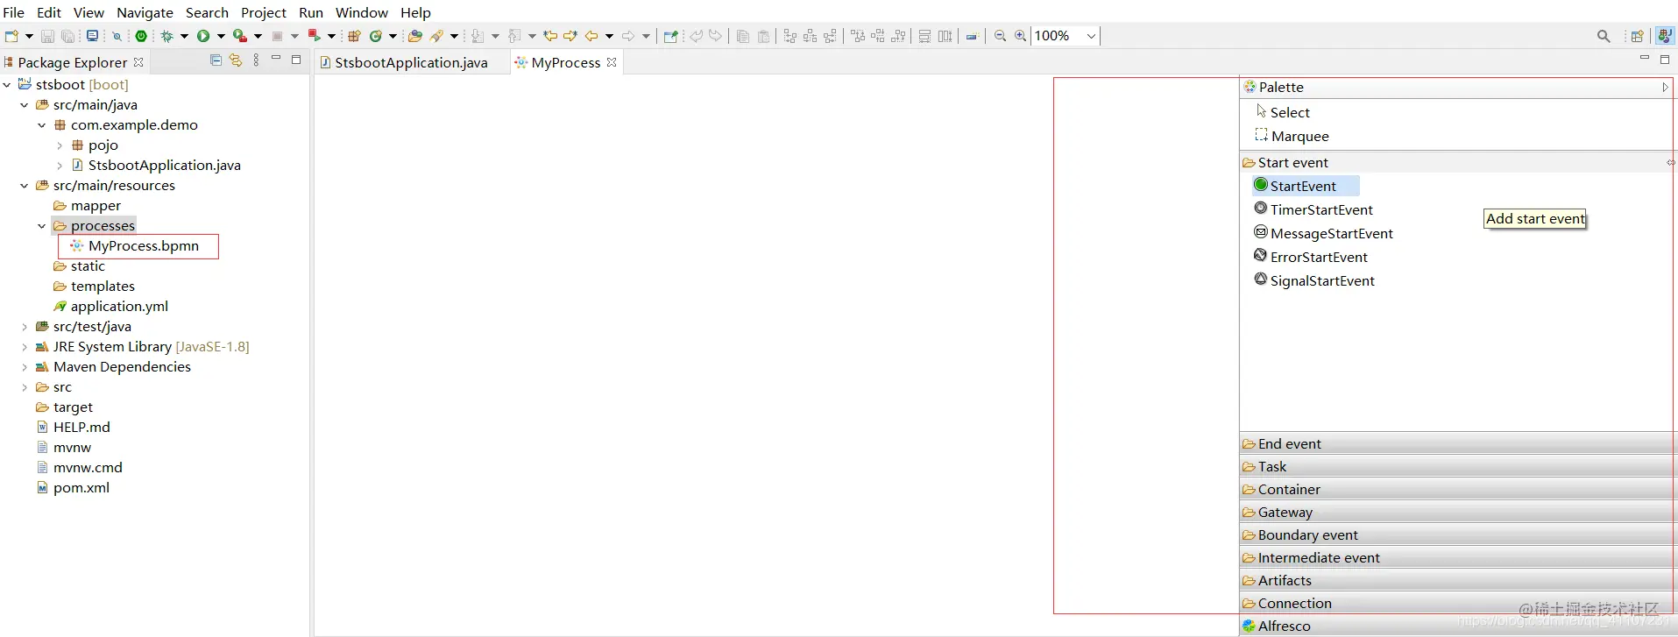This screenshot has width=1678, height=637.
Task: Select the SignalStartEvent palette item
Action: pyautogui.click(x=1314, y=280)
